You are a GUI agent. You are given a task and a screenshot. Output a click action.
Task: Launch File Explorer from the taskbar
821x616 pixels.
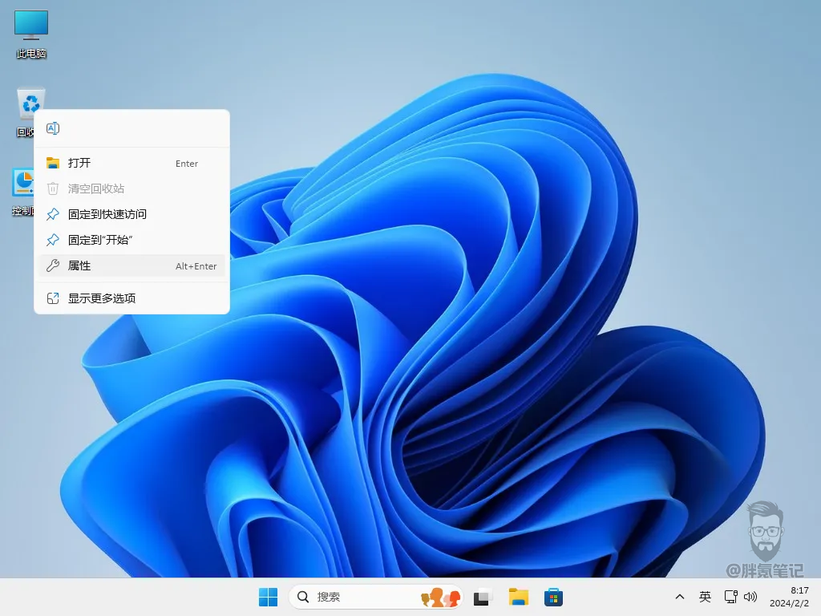[519, 597]
